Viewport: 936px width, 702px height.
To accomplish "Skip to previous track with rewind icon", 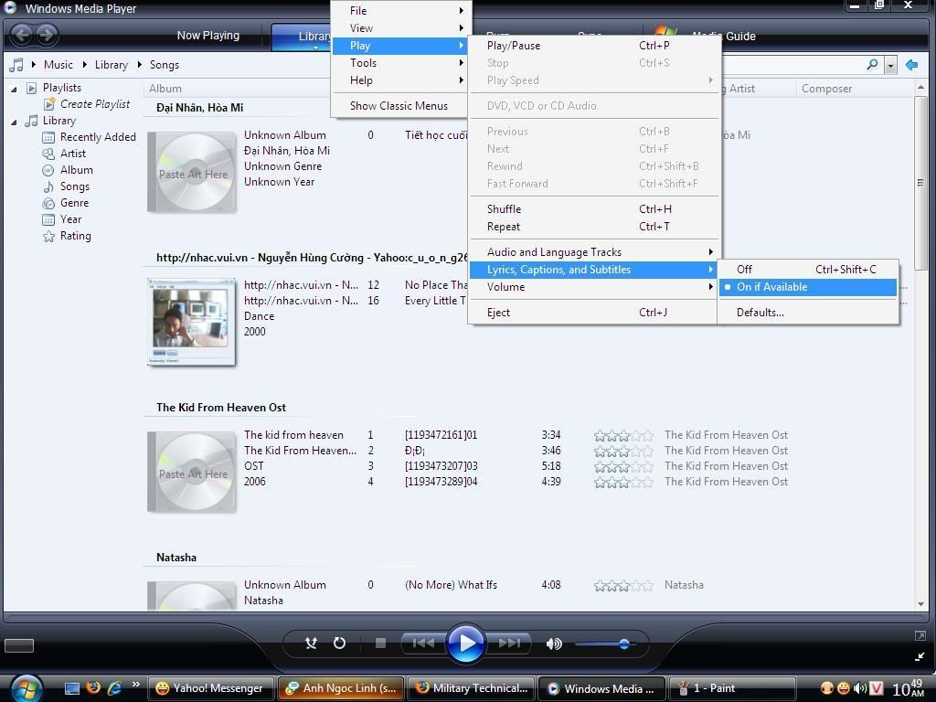I will click(422, 643).
